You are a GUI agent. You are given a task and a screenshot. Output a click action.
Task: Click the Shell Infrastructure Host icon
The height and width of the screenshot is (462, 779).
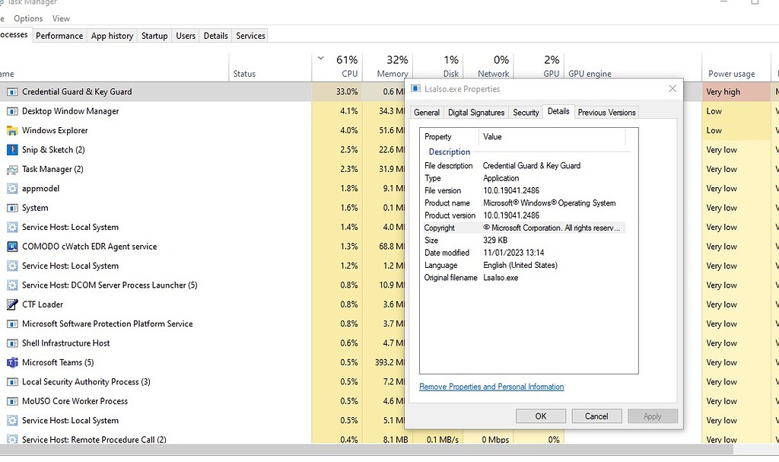[13, 343]
